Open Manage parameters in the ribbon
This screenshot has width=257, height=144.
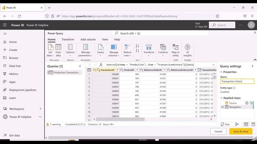point(86,50)
